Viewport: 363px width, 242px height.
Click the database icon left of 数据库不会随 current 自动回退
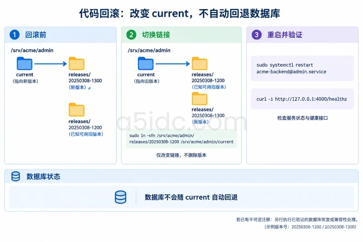(x=121, y=197)
